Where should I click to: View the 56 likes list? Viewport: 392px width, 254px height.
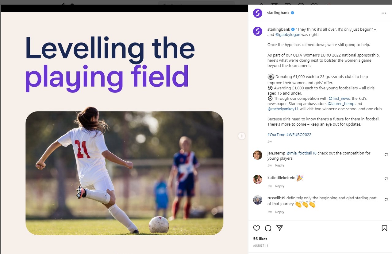coord(260,239)
